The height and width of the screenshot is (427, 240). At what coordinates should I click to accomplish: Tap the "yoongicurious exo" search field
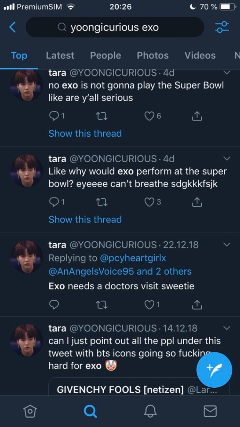[115, 27]
